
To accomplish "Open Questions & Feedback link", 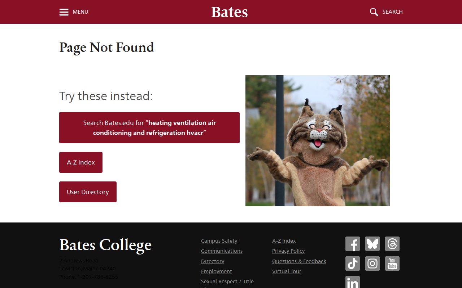I will (x=299, y=261).
